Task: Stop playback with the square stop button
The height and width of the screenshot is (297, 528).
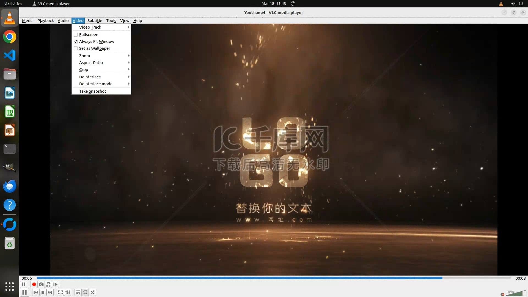Action: [x=43, y=292]
